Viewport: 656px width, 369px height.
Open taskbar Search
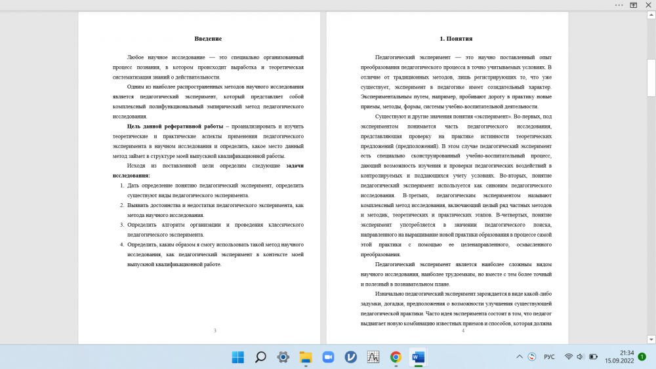click(260, 357)
